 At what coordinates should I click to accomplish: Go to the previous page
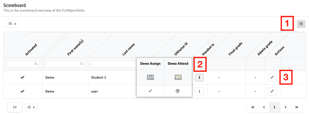pyautogui.click(x=264, y=107)
